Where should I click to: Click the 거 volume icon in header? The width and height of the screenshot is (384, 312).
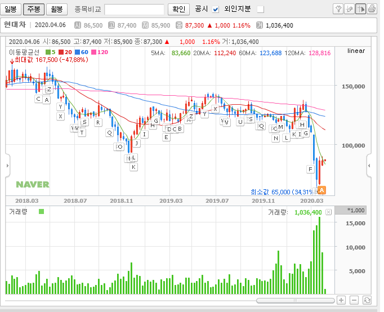point(260,25)
